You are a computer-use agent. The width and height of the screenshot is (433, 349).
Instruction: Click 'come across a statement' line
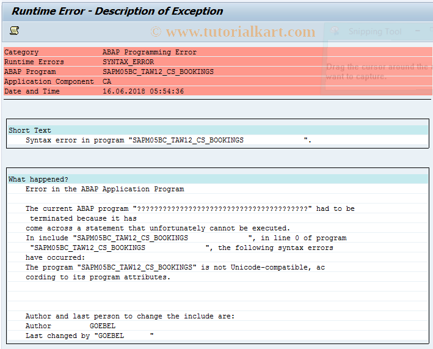158,228
